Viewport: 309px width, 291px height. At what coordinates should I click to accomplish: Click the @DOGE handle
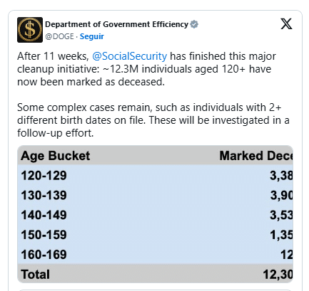click(59, 36)
